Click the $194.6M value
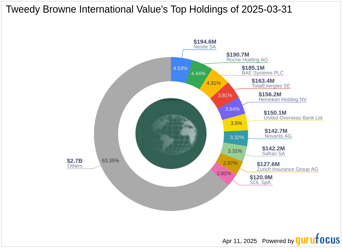The width and height of the screenshot is (342, 248). coord(205,42)
